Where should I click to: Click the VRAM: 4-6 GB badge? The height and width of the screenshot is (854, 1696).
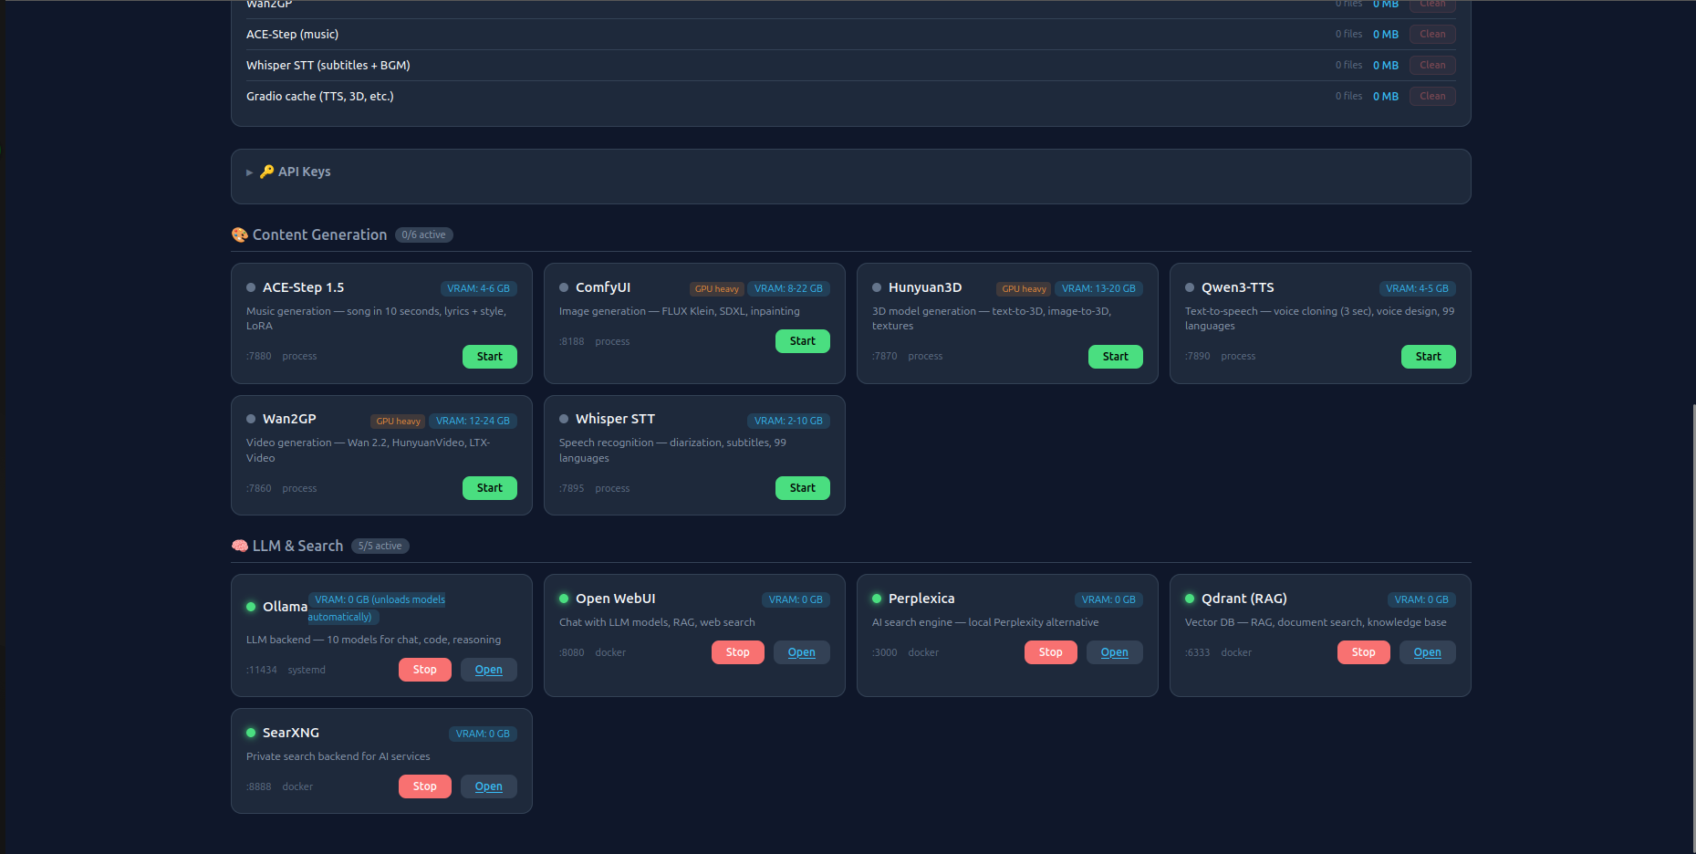[479, 289]
